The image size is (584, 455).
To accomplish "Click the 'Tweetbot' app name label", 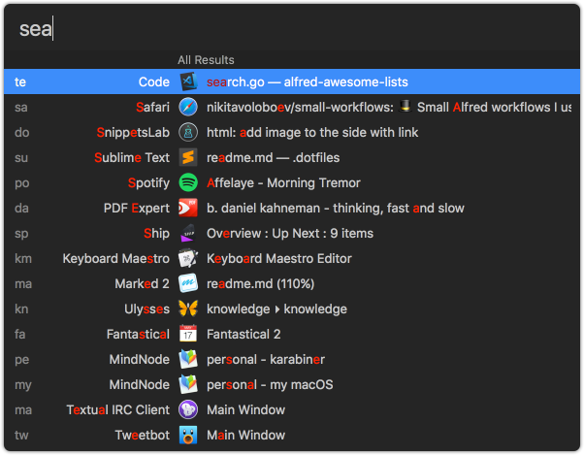I will (x=142, y=436).
